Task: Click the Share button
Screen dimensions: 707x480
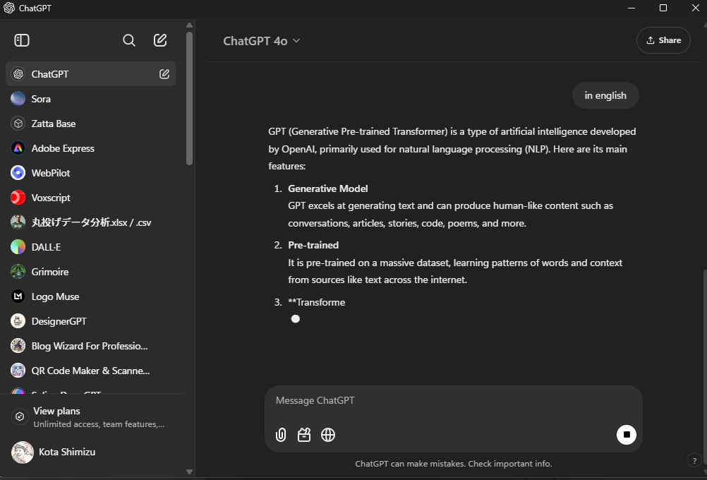Action: pyautogui.click(x=663, y=40)
